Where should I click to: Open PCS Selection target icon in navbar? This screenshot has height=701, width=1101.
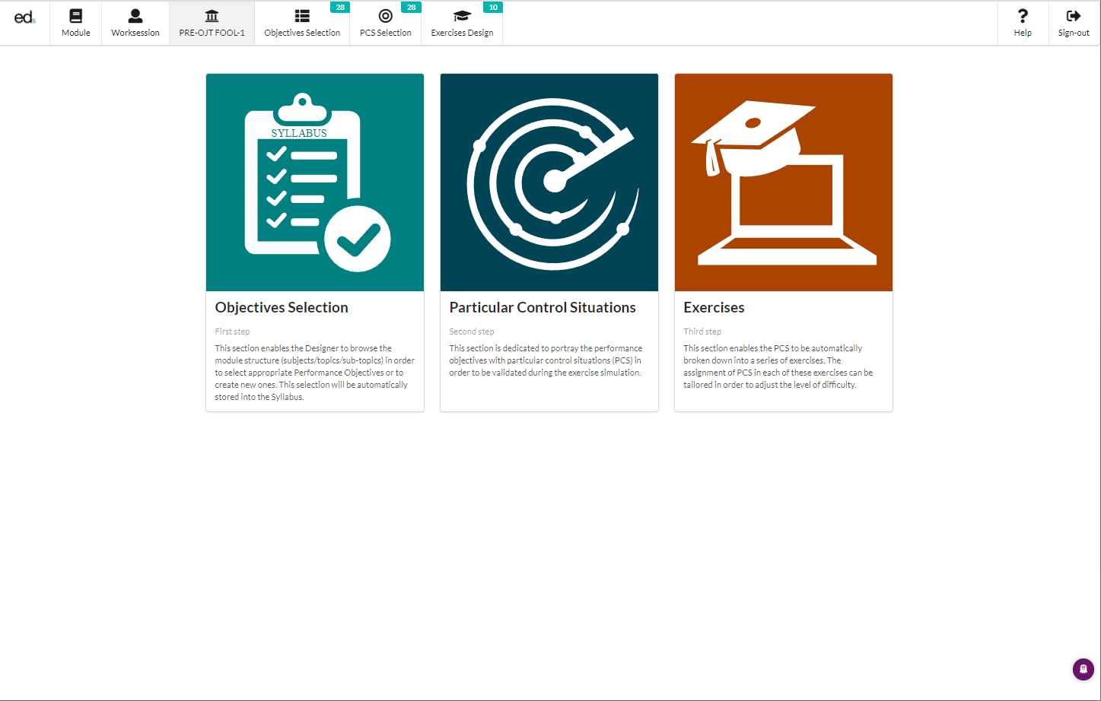pos(386,16)
